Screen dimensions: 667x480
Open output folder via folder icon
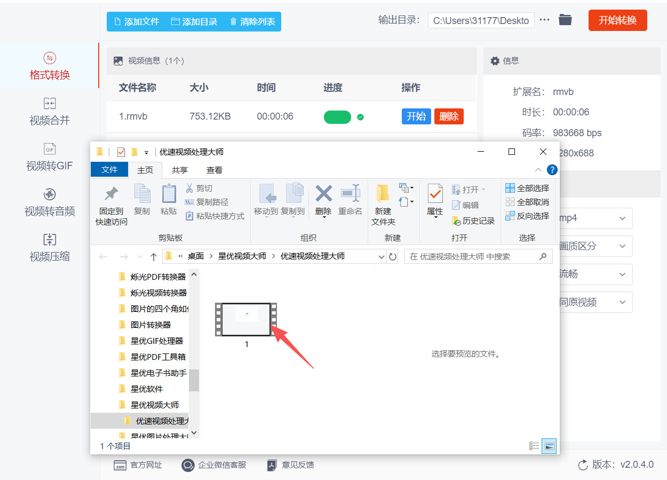point(565,20)
